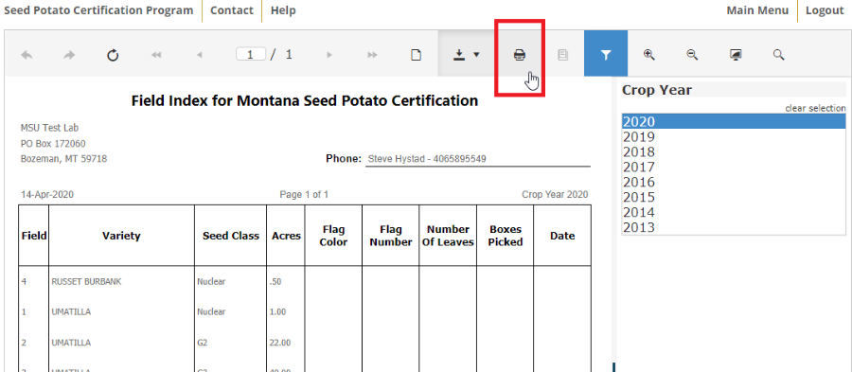Select crop year 2017

[734, 168]
